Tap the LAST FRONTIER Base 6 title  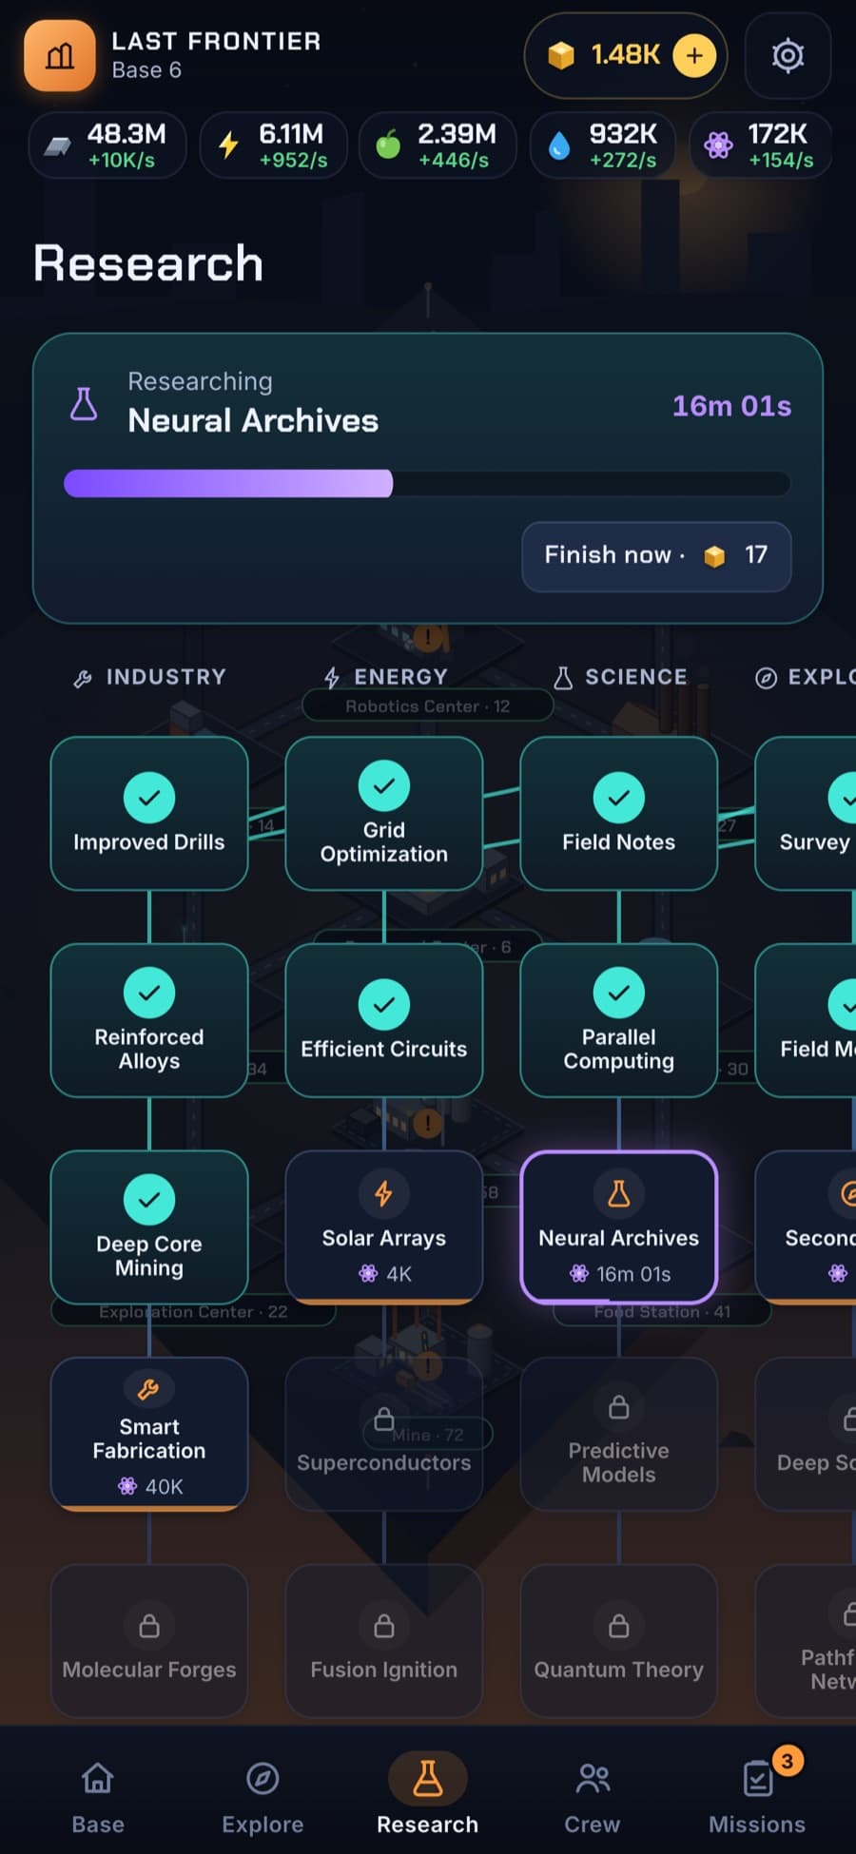point(216,55)
